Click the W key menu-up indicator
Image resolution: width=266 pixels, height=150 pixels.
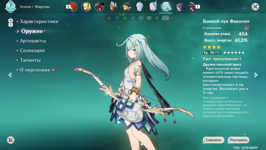click(x=10, y=21)
